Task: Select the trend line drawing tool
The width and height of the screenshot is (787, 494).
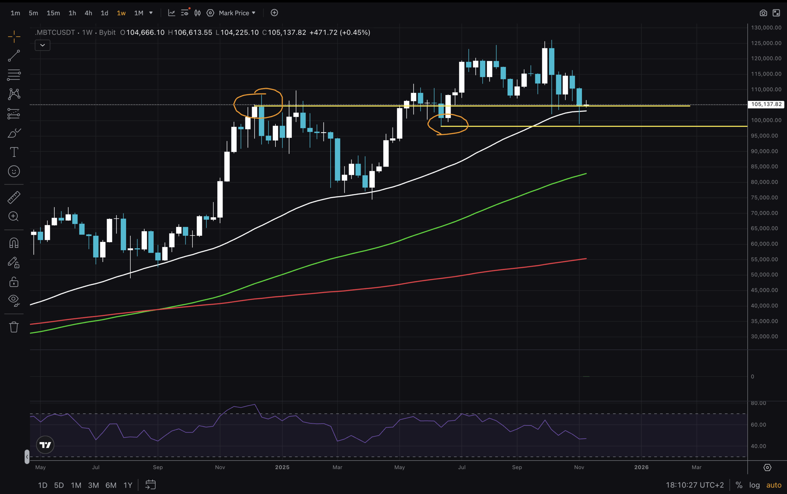Action: (x=14, y=56)
